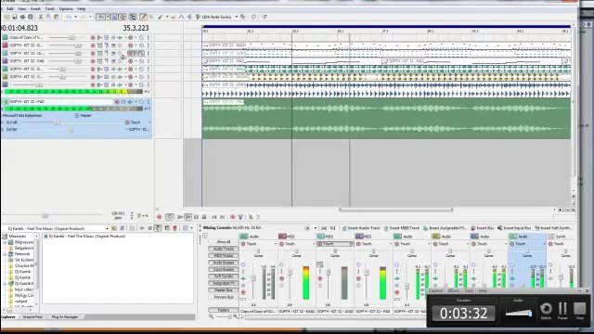
Task: Click the Audio Tracks filter button
Action: 224,249
